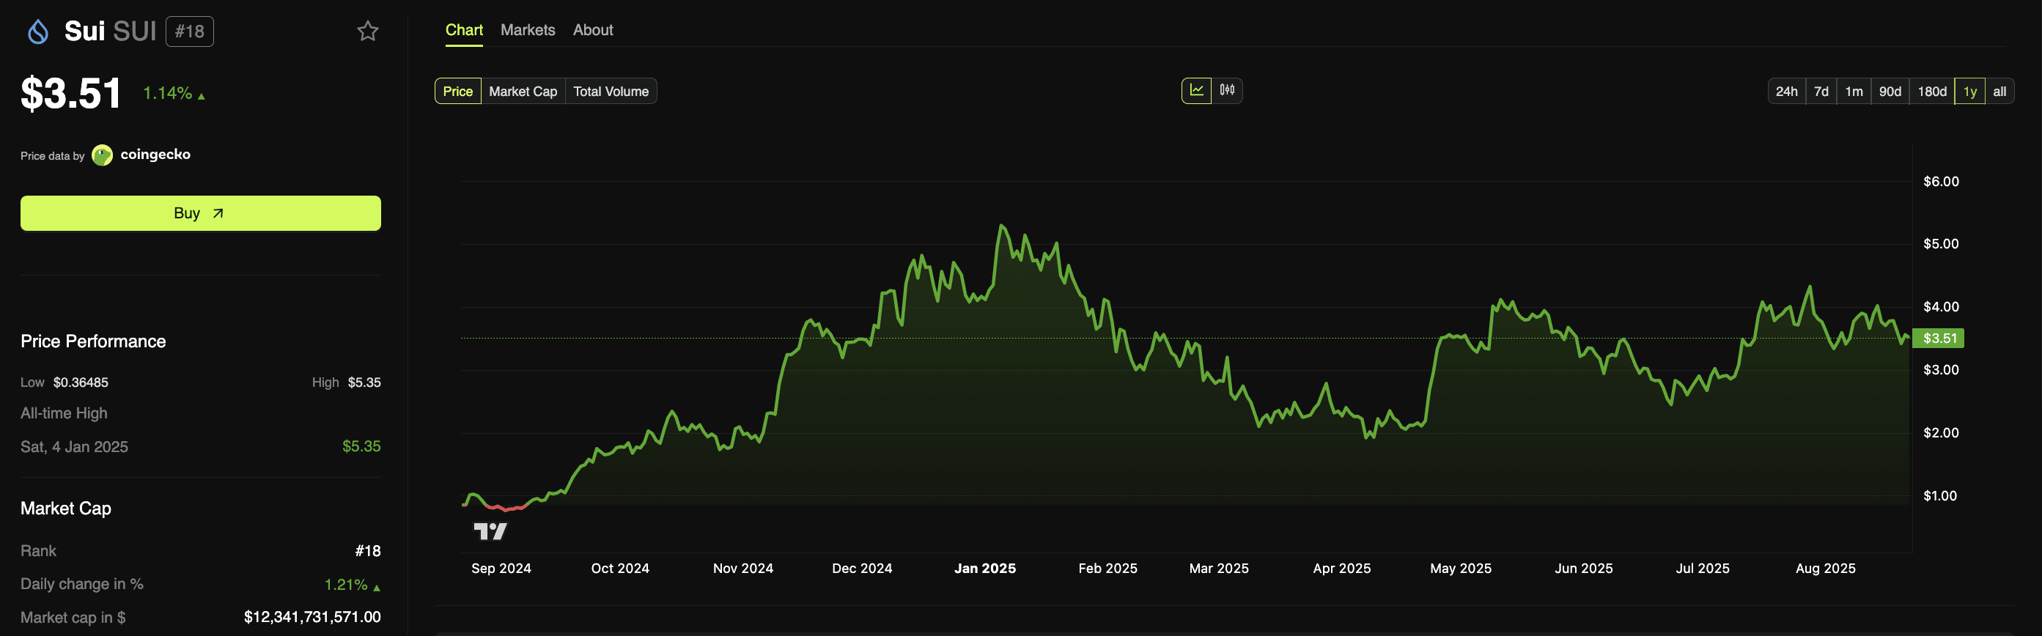Click the Sep 2024 axis label
Viewport: 2042px width, 636px height.
(501, 568)
